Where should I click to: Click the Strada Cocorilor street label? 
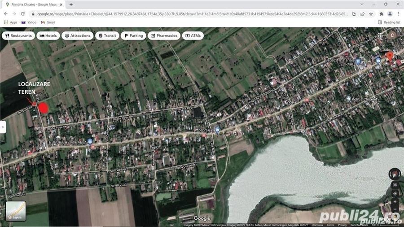[185, 166]
